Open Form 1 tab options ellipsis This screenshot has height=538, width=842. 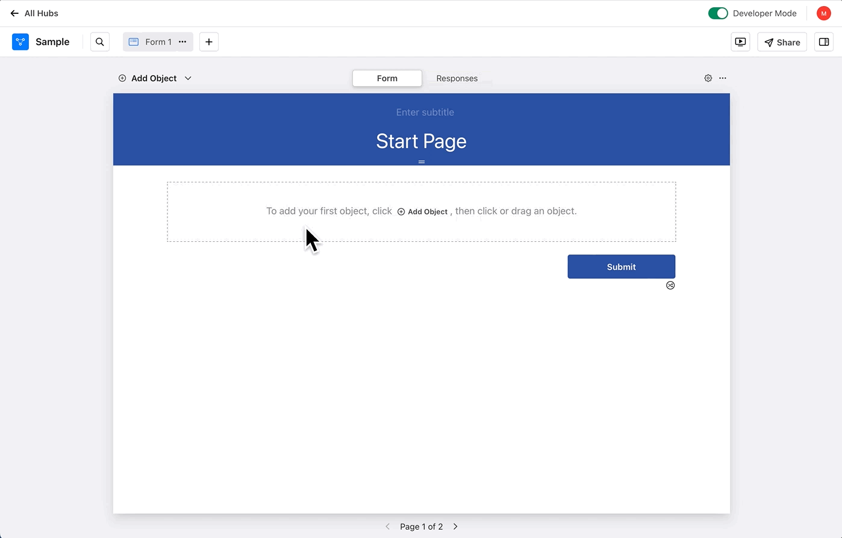point(182,42)
